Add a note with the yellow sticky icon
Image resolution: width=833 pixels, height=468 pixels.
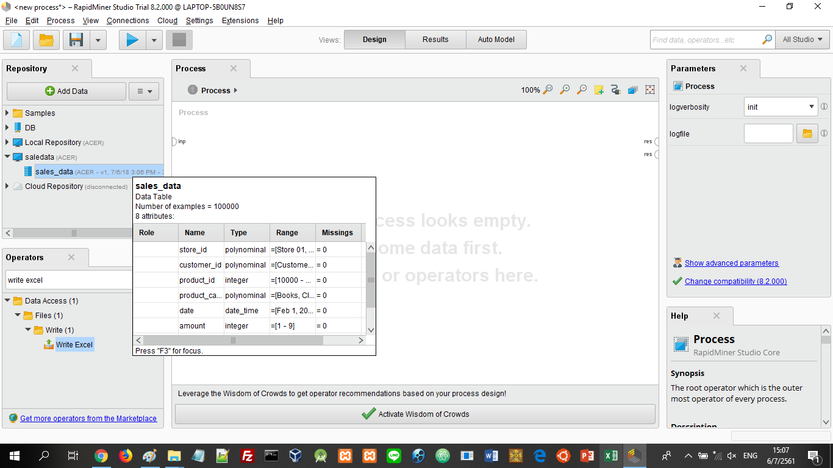point(599,90)
